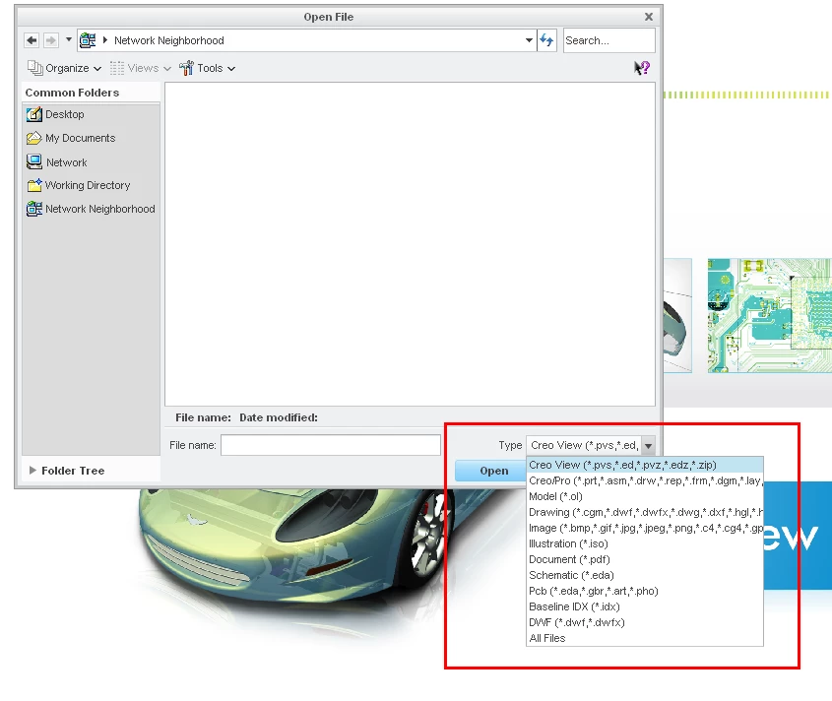Screen dimensions: 832x701
Task: Click the Network Neighborhood icon in address bar
Action: click(88, 40)
